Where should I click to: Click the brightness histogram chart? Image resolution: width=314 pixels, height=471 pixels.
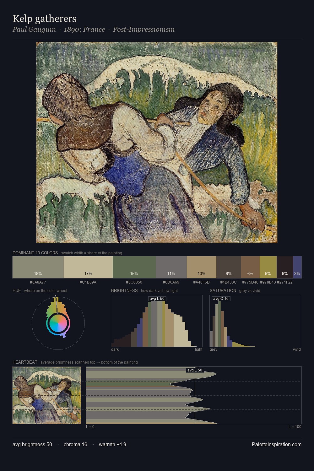click(157, 321)
